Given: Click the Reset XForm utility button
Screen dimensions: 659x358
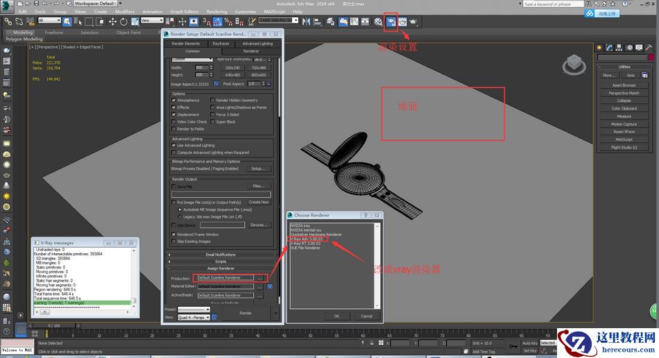Looking at the screenshot, I should coord(624,132).
